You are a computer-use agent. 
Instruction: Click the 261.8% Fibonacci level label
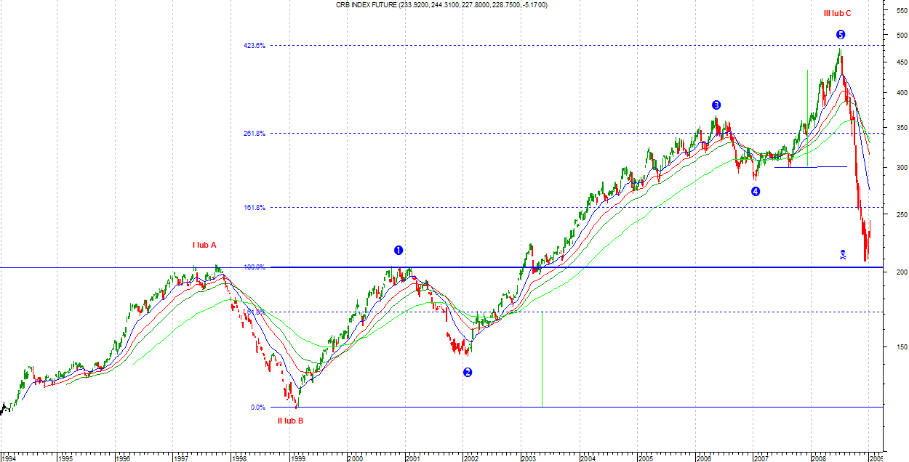[255, 133]
